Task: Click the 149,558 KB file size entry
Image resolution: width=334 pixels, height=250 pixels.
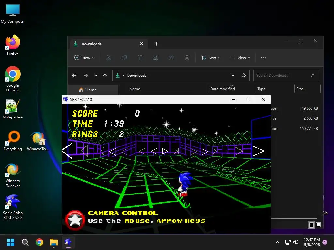Action: point(309,108)
